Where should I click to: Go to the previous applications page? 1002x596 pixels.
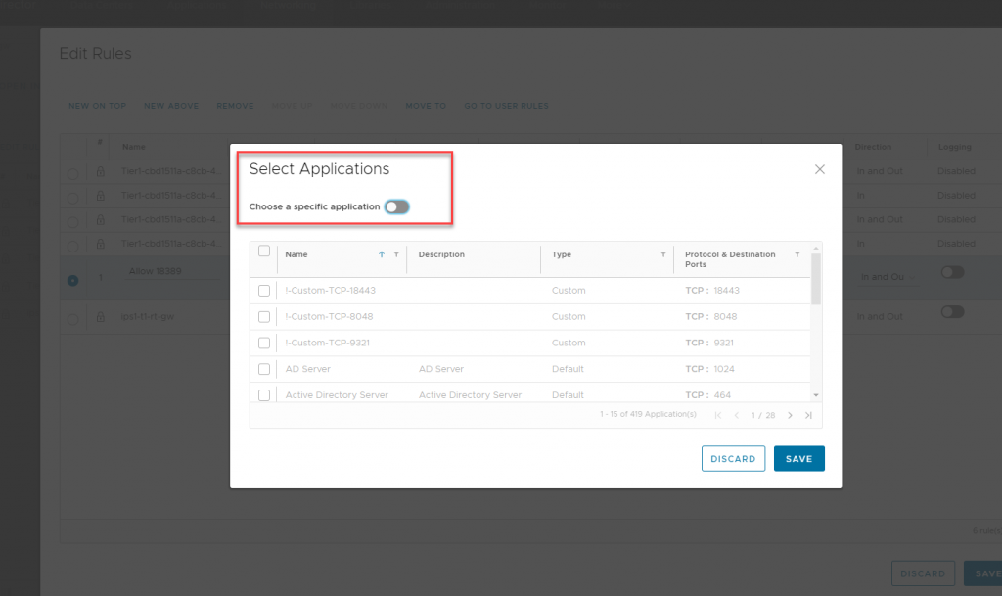[x=737, y=415]
